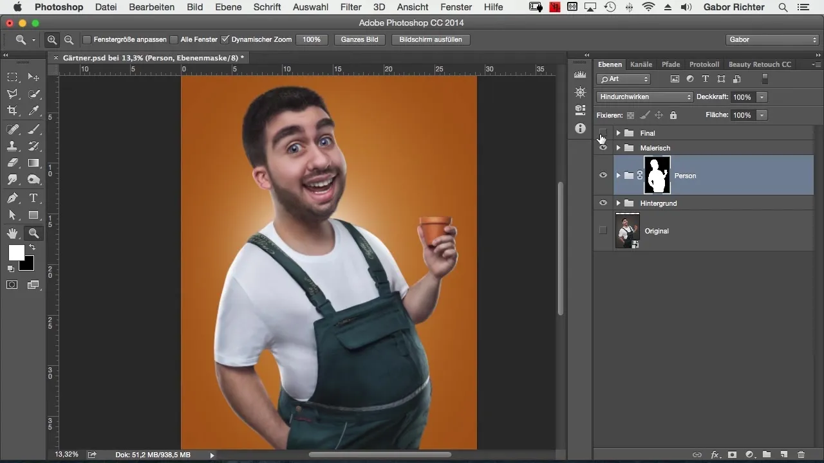Select the Clone Stamp tool
The width and height of the screenshot is (824, 463).
12,146
